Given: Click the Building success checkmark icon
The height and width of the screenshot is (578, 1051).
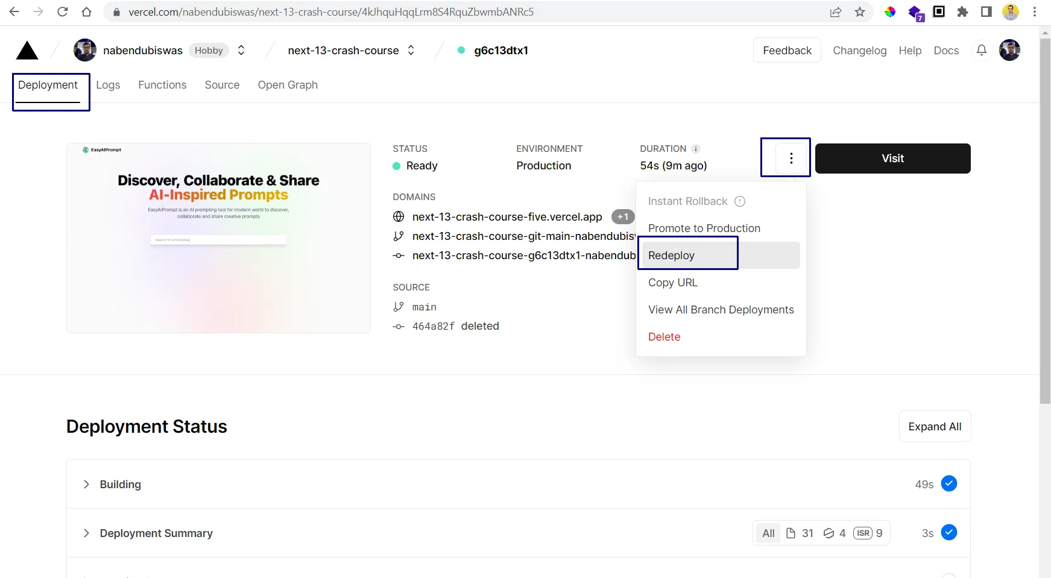Looking at the screenshot, I should (949, 483).
